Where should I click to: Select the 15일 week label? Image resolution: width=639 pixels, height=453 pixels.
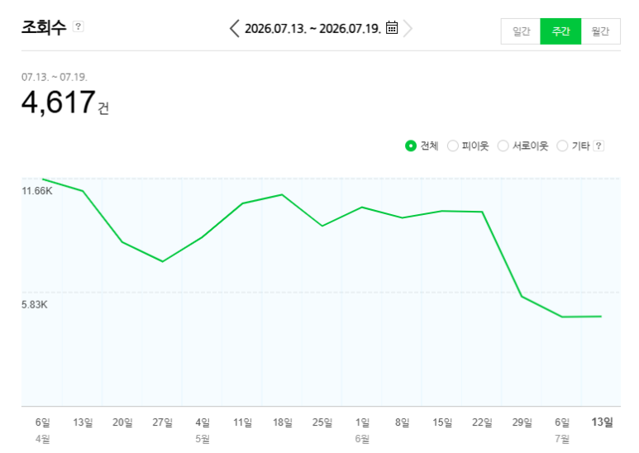pyautogui.click(x=442, y=422)
